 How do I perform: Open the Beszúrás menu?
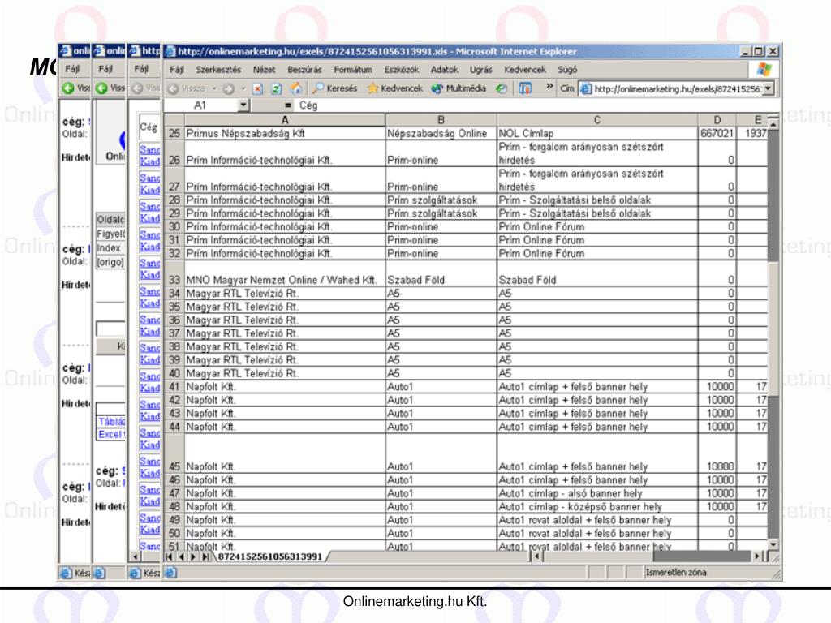(305, 70)
